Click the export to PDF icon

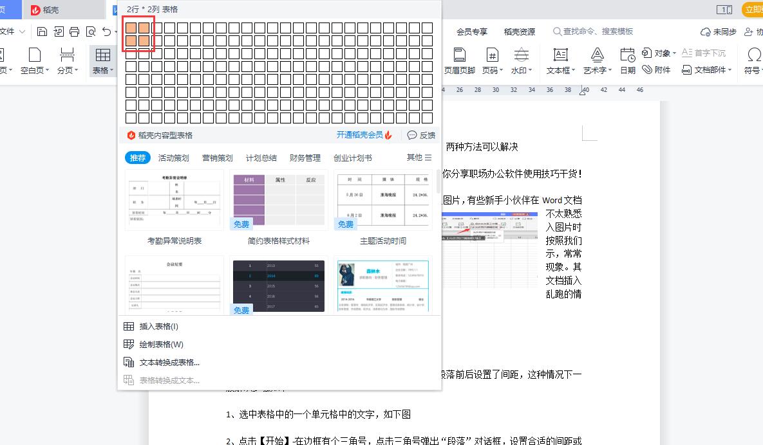tap(59, 32)
